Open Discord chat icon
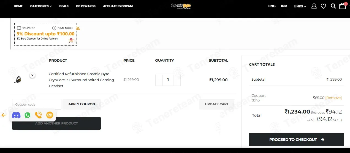 click(16, 115)
